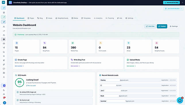Switch to the Blog tab
The height and width of the screenshot is (105, 185).
(40, 18)
